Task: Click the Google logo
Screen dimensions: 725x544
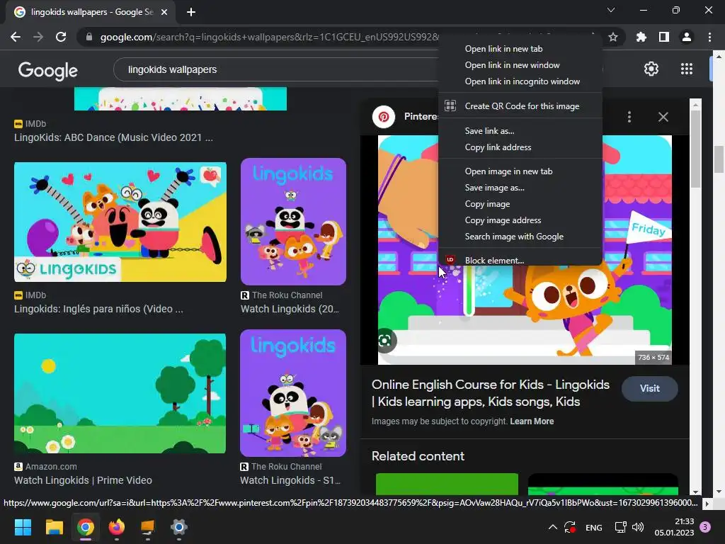Action: point(48,70)
